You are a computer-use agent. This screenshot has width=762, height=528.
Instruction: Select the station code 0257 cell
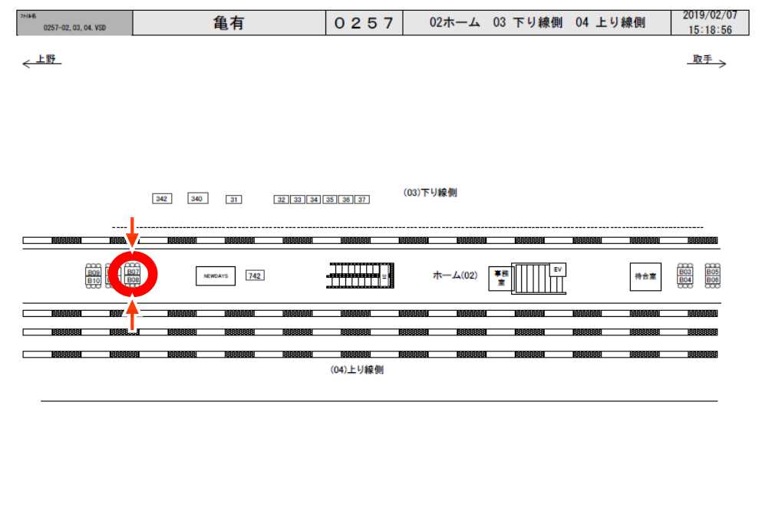pyautogui.click(x=364, y=23)
